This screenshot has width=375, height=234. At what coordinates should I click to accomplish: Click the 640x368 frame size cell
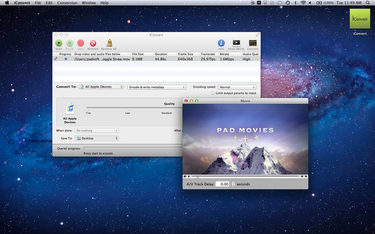(x=185, y=59)
